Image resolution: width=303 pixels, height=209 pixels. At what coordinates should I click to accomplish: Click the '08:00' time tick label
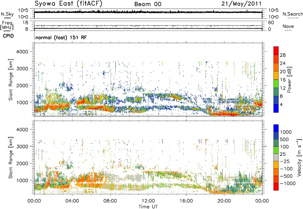[x=110, y=201]
